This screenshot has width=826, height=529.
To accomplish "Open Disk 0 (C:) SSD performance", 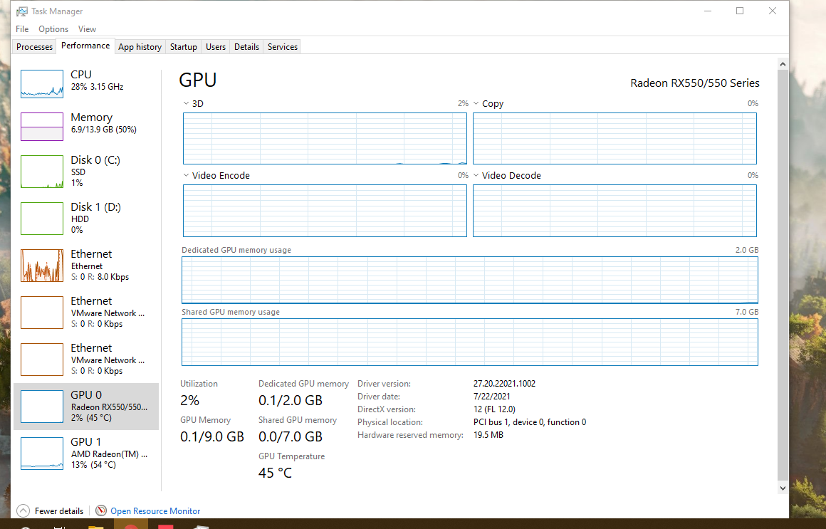I will point(86,172).
